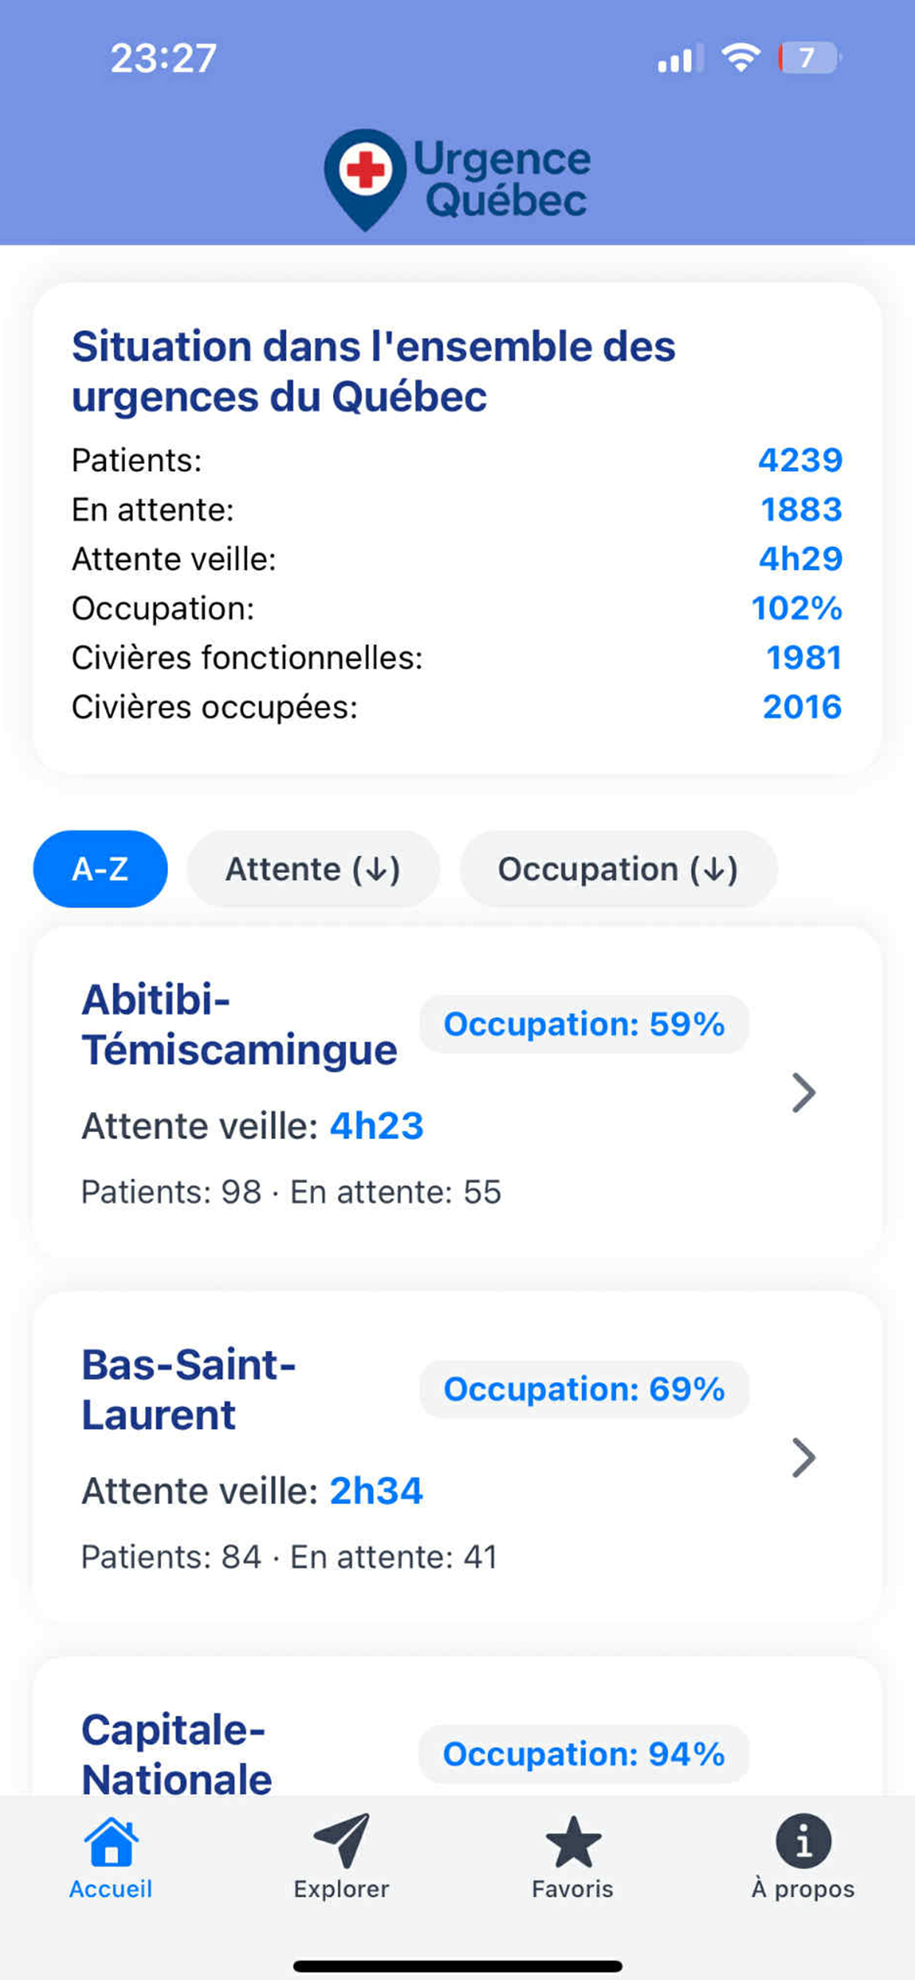Tap the Wi-Fi status icon

click(740, 57)
